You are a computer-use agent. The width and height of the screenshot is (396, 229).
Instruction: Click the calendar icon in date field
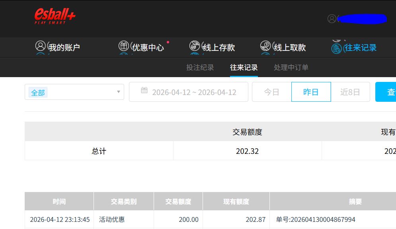tap(144, 91)
